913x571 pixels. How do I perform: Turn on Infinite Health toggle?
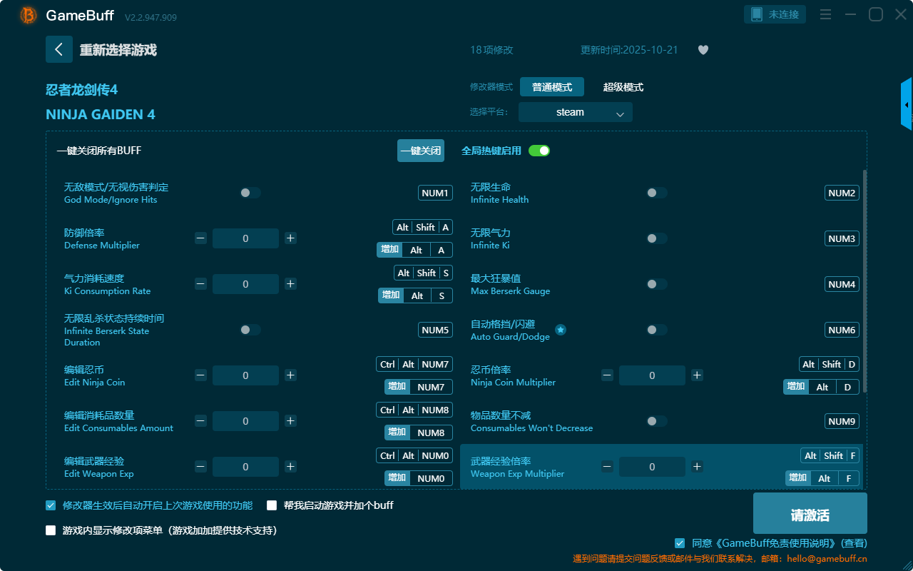[x=657, y=193]
